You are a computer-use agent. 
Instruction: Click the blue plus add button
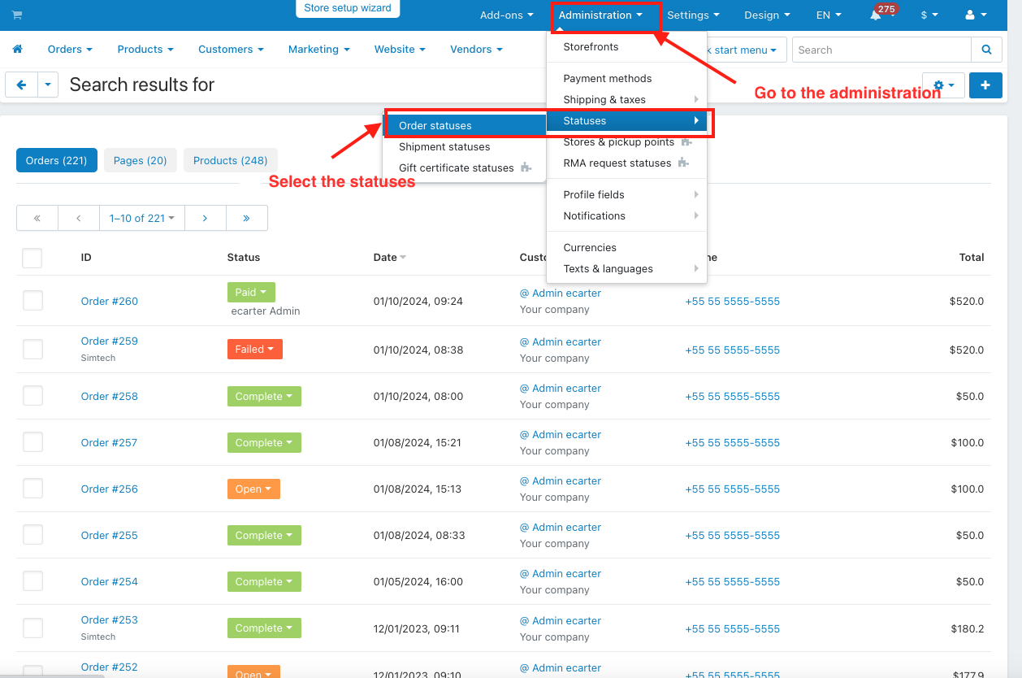tap(985, 85)
